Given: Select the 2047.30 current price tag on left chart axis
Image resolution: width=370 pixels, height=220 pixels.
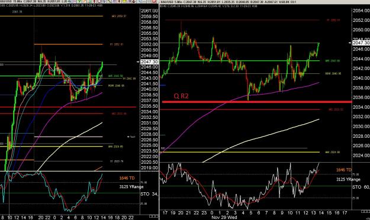Looking at the screenshot, I should 149,62.
